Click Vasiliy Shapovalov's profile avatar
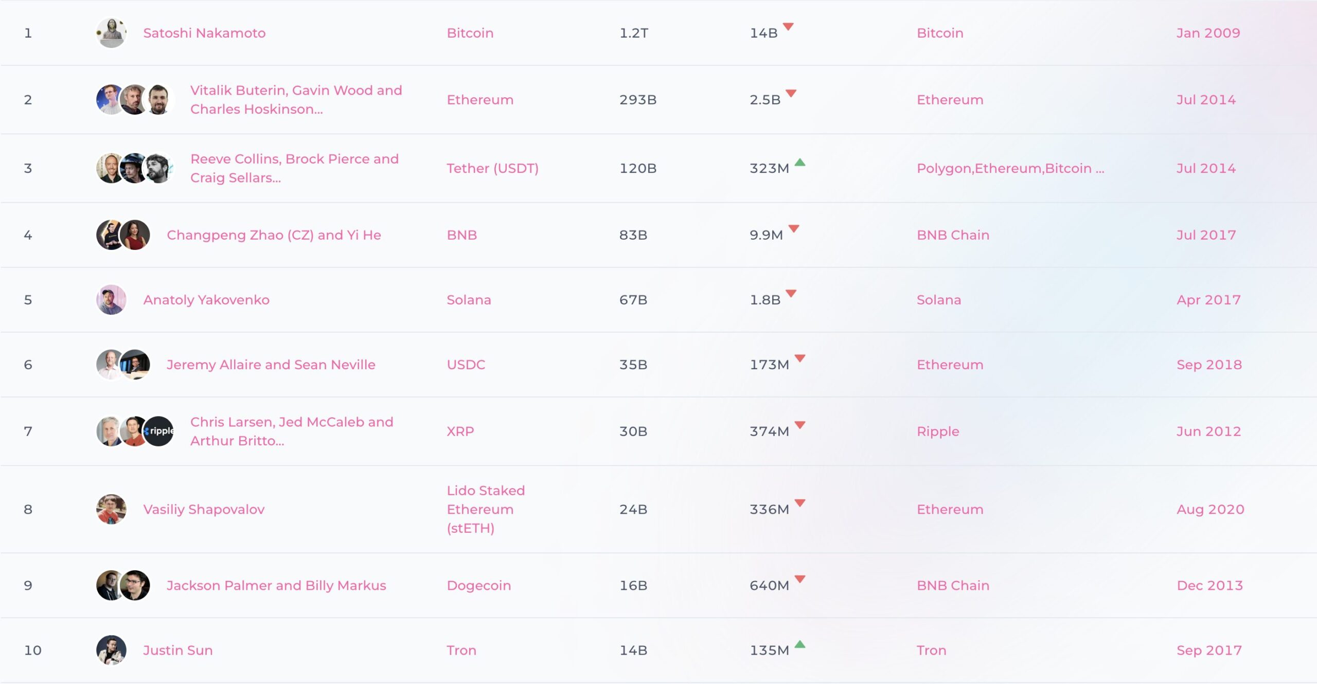1317x684 pixels. pos(111,509)
